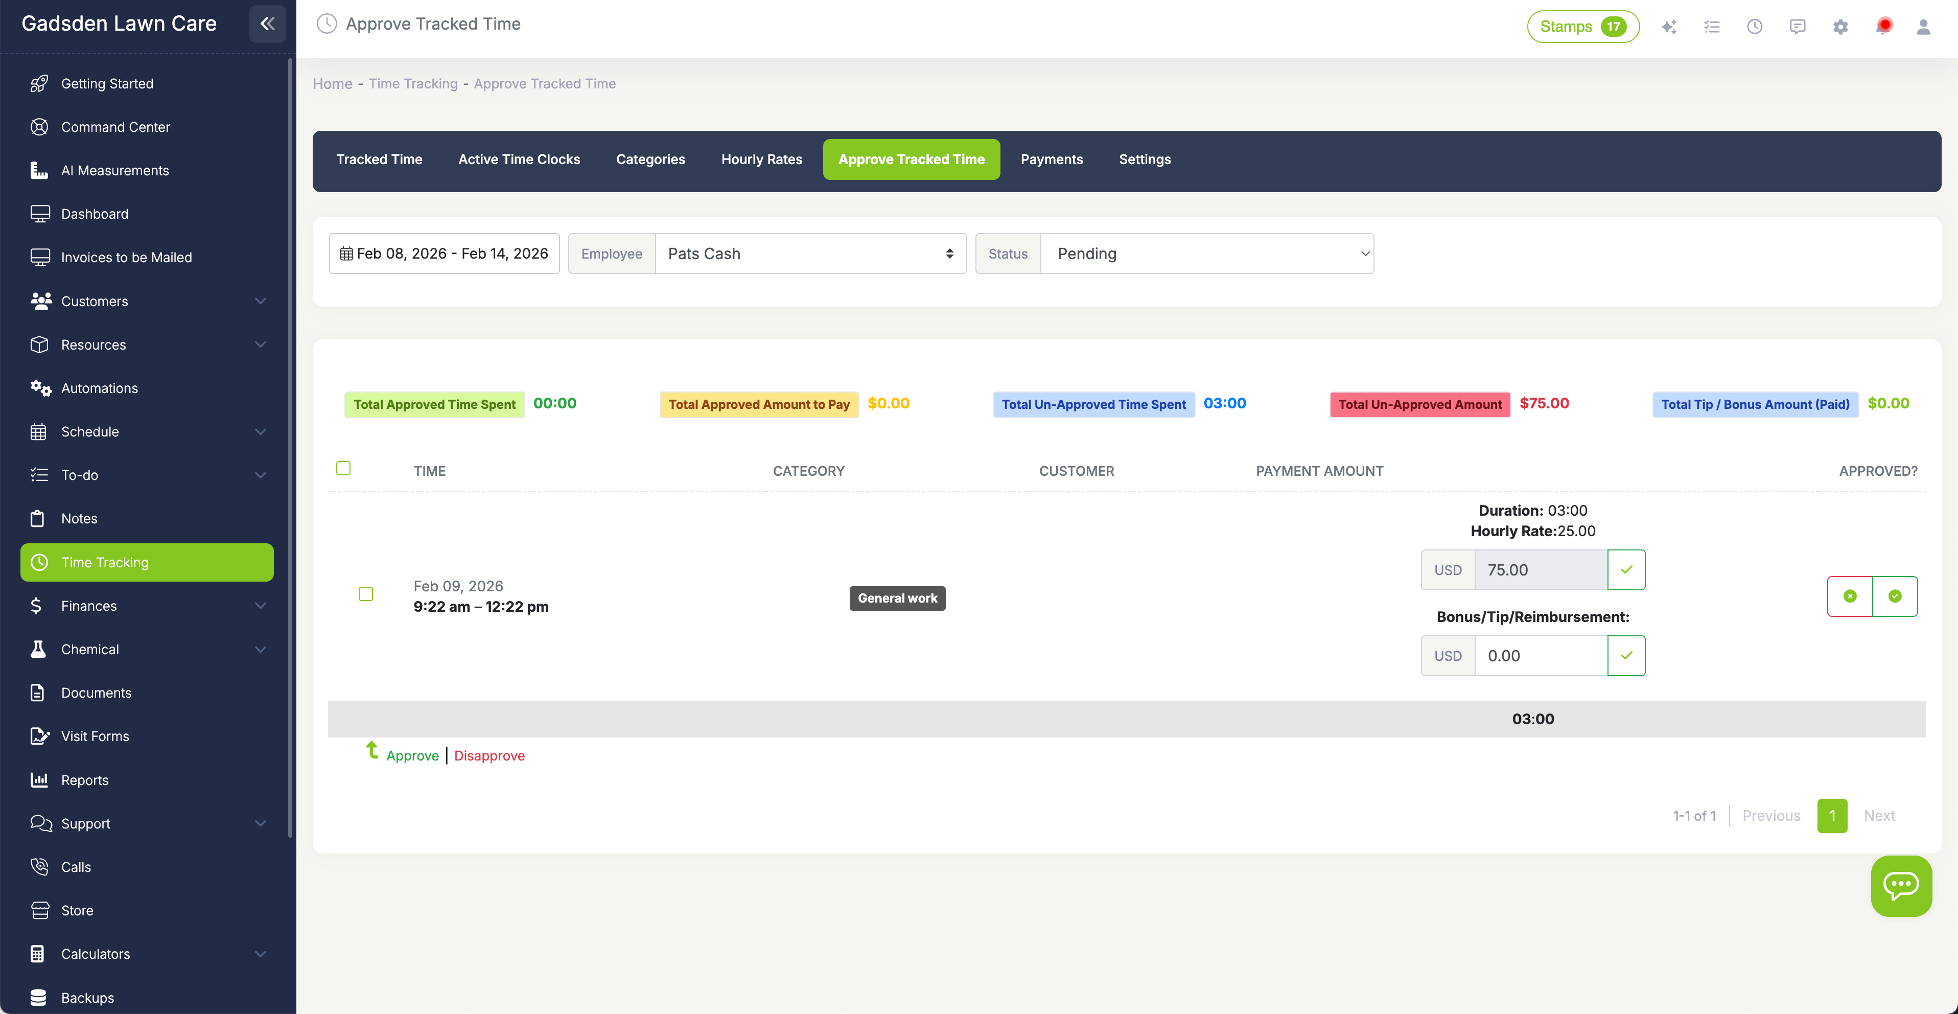Open the settings gear icon
The image size is (1958, 1014).
click(x=1841, y=26)
